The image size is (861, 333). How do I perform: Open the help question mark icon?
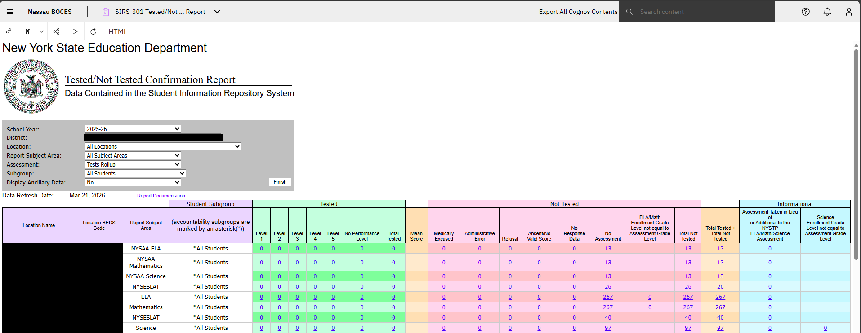point(806,12)
